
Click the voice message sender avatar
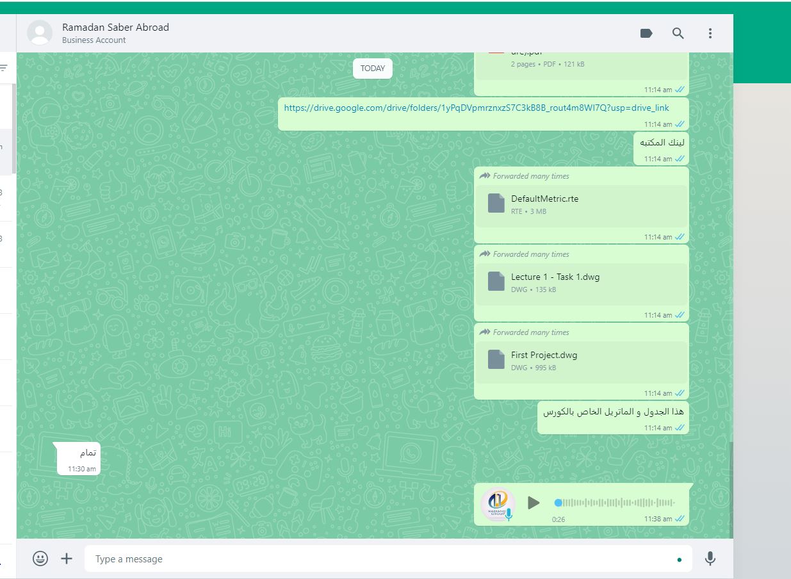[498, 504]
